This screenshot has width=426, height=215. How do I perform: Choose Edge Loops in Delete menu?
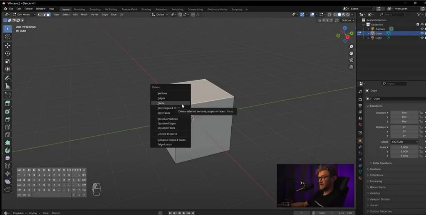click(171, 144)
